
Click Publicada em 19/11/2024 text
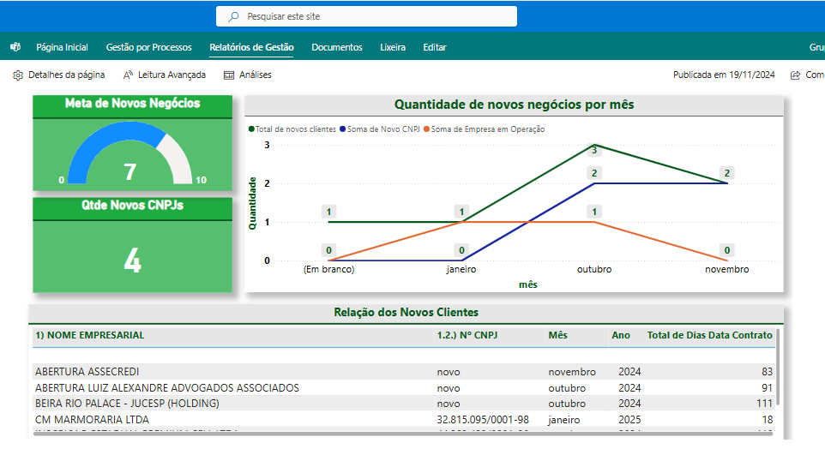click(x=724, y=75)
